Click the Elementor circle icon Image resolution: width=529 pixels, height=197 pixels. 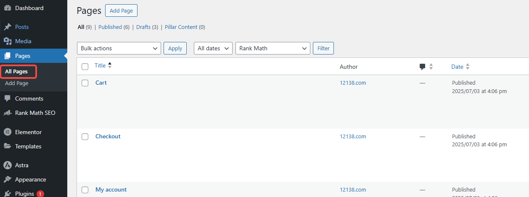(8, 132)
